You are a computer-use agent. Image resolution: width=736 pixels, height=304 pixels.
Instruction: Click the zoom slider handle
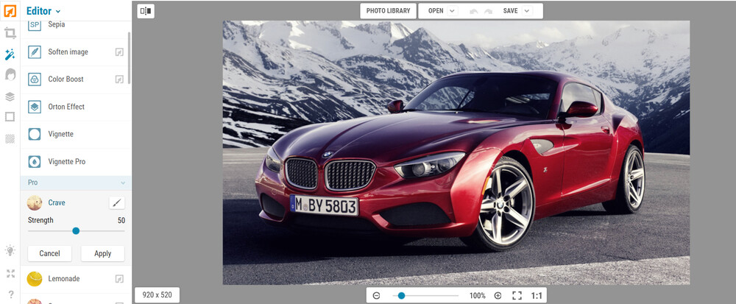pyautogui.click(x=401, y=296)
